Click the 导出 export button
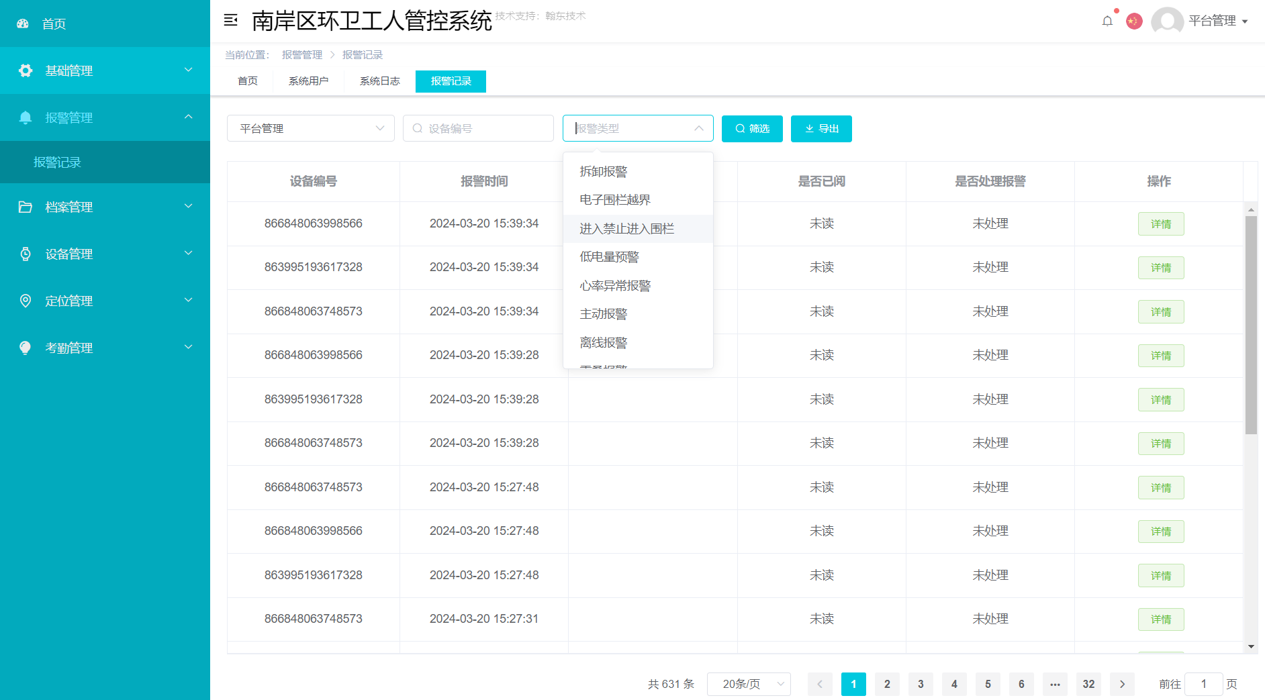This screenshot has width=1265, height=700. (x=821, y=129)
